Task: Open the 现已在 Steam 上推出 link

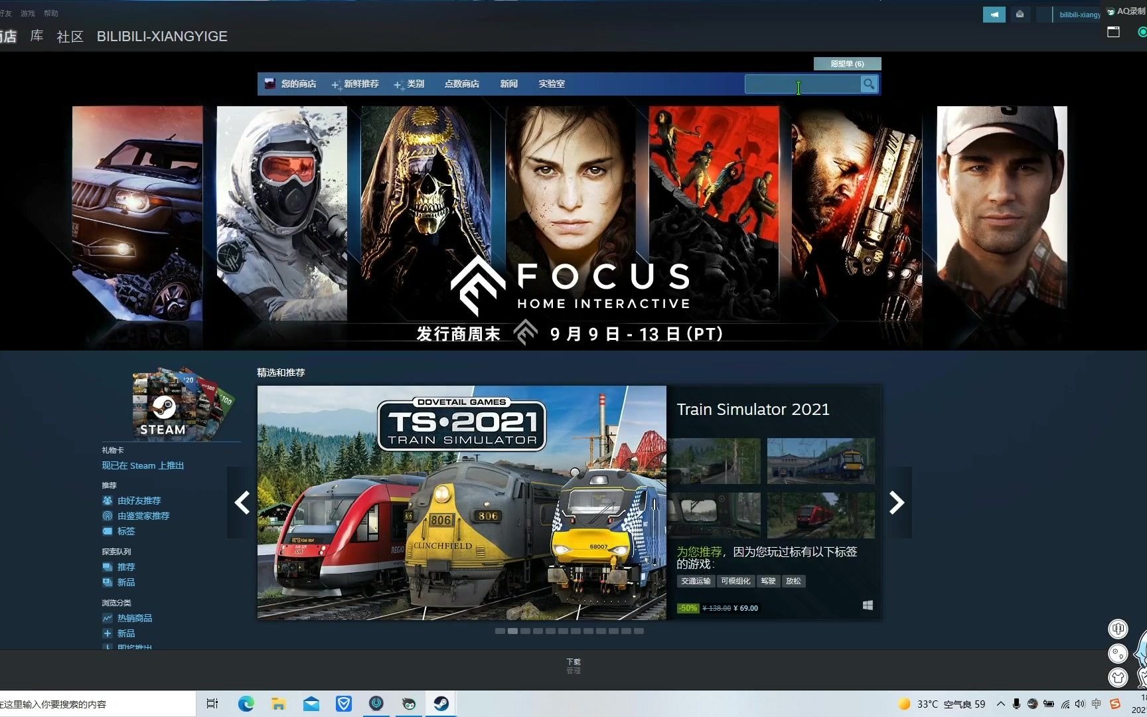Action: [143, 465]
